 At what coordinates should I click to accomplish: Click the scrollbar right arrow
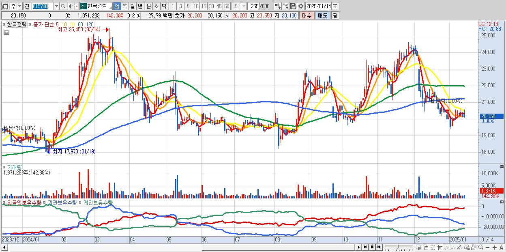point(359,247)
